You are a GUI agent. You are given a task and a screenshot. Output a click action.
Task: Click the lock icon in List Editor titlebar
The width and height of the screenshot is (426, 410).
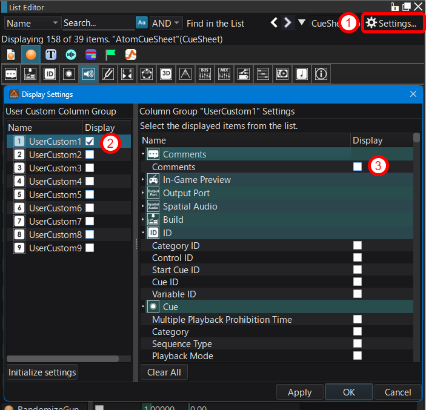click(394, 7)
